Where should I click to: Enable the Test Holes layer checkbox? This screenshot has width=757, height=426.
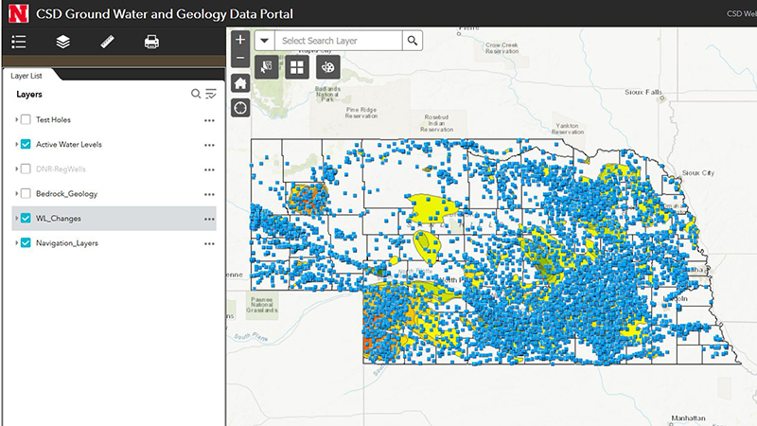tap(26, 119)
